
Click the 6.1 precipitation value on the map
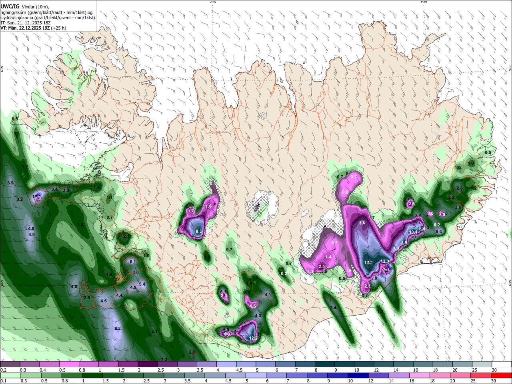(x=133, y=262)
